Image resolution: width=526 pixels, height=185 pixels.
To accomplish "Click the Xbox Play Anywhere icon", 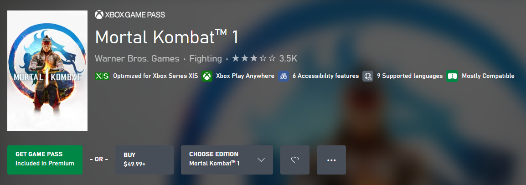I will click(x=207, y=76).
